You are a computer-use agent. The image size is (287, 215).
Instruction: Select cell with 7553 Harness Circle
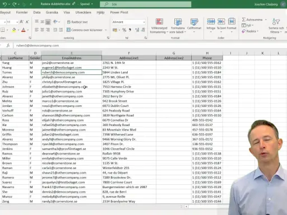129,87
